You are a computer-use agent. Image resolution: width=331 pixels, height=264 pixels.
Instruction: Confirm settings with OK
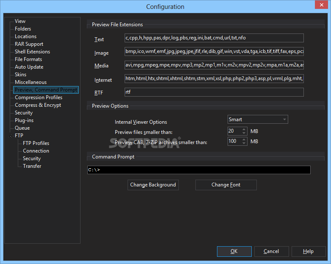(234, 251)
